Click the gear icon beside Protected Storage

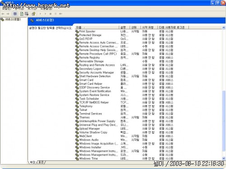point(77,35)
